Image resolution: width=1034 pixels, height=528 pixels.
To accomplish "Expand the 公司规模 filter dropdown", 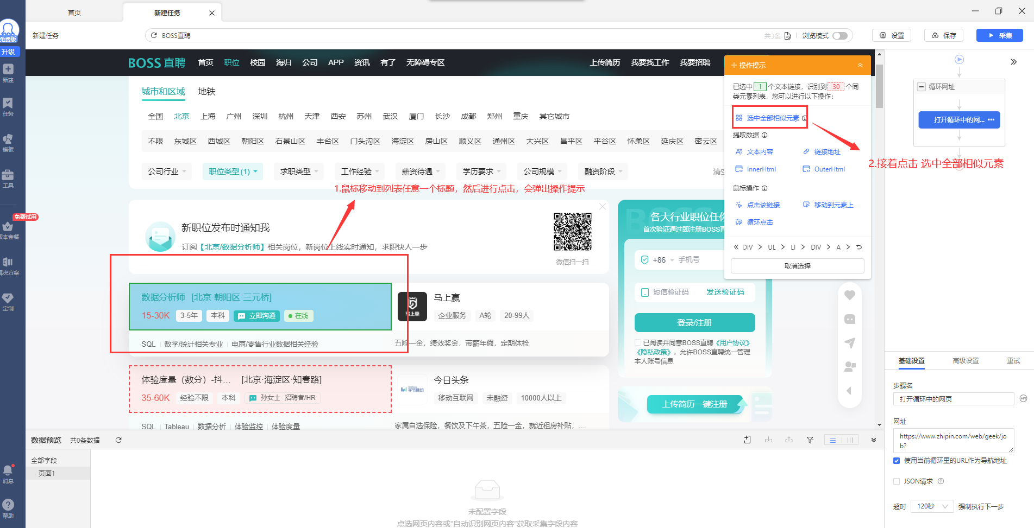I will click(542, 171).
